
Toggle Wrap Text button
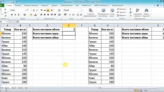59,10
